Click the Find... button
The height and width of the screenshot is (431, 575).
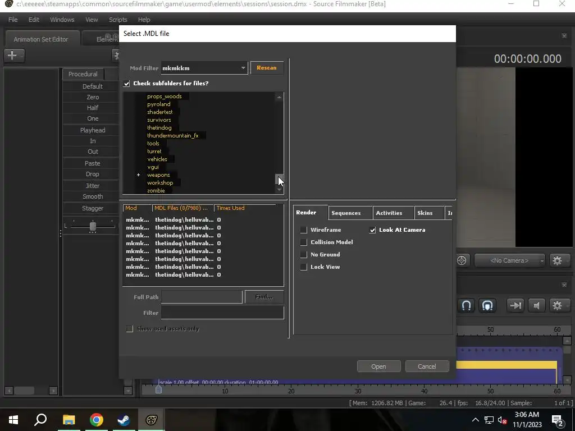point(264,297)
